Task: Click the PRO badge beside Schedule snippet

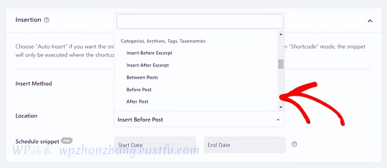Action: pos(67,141)
